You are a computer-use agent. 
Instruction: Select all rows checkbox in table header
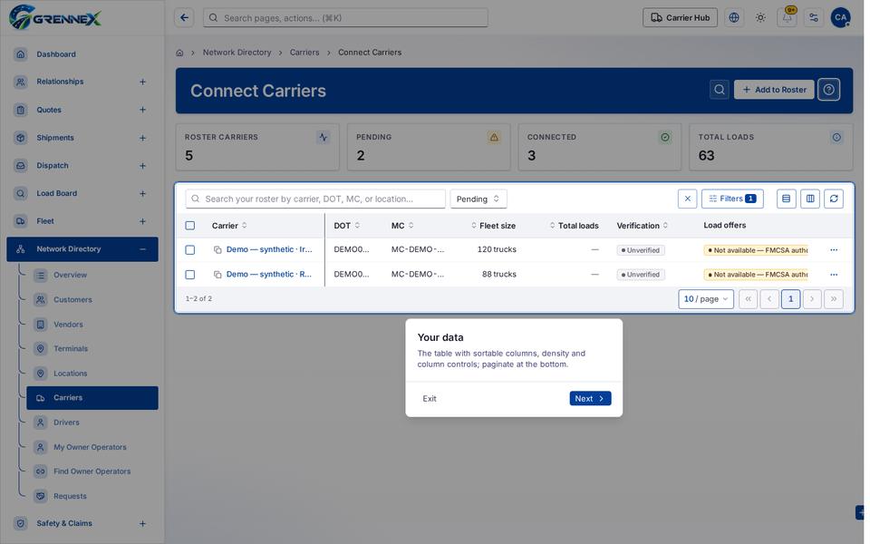[x=189, y=226]
